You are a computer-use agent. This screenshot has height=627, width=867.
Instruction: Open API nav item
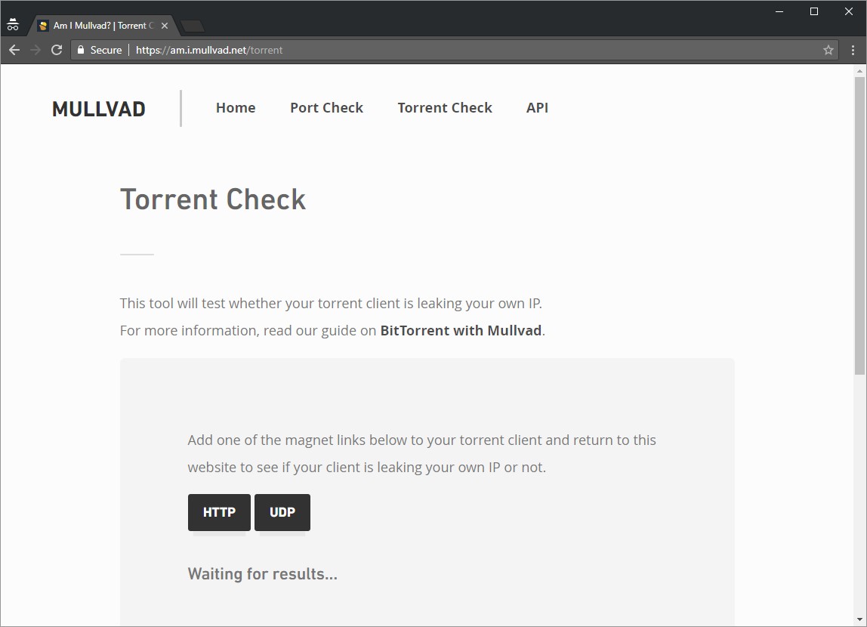tap(537, 108)
